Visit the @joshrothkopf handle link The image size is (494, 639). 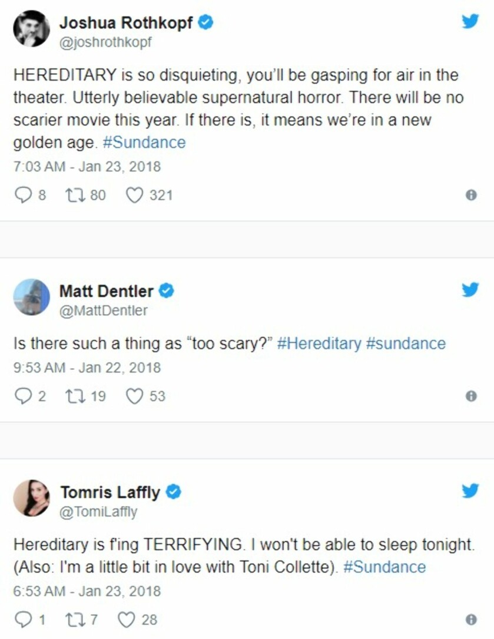coord(105,42)
